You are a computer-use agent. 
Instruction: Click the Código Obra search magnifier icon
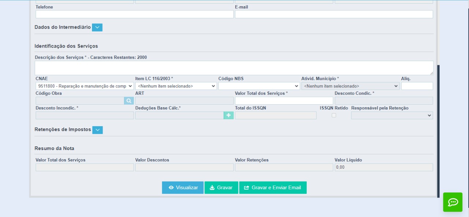[x=129, y=101]
